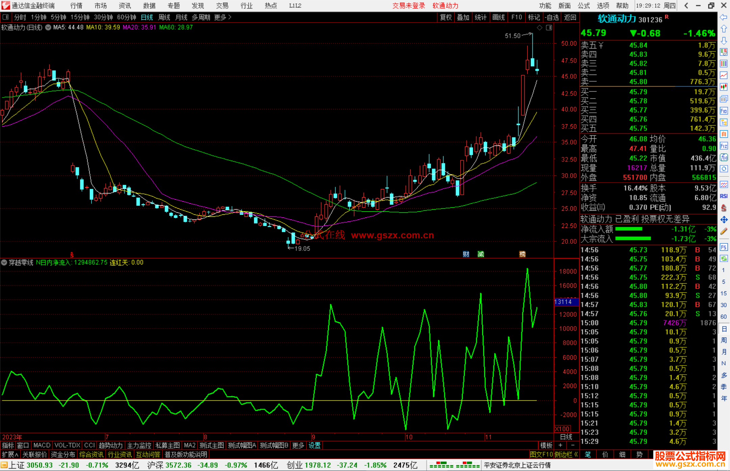Click the F12 trading sidebar icon
This screenshot has height=471, width=730.
coord(724,146)
